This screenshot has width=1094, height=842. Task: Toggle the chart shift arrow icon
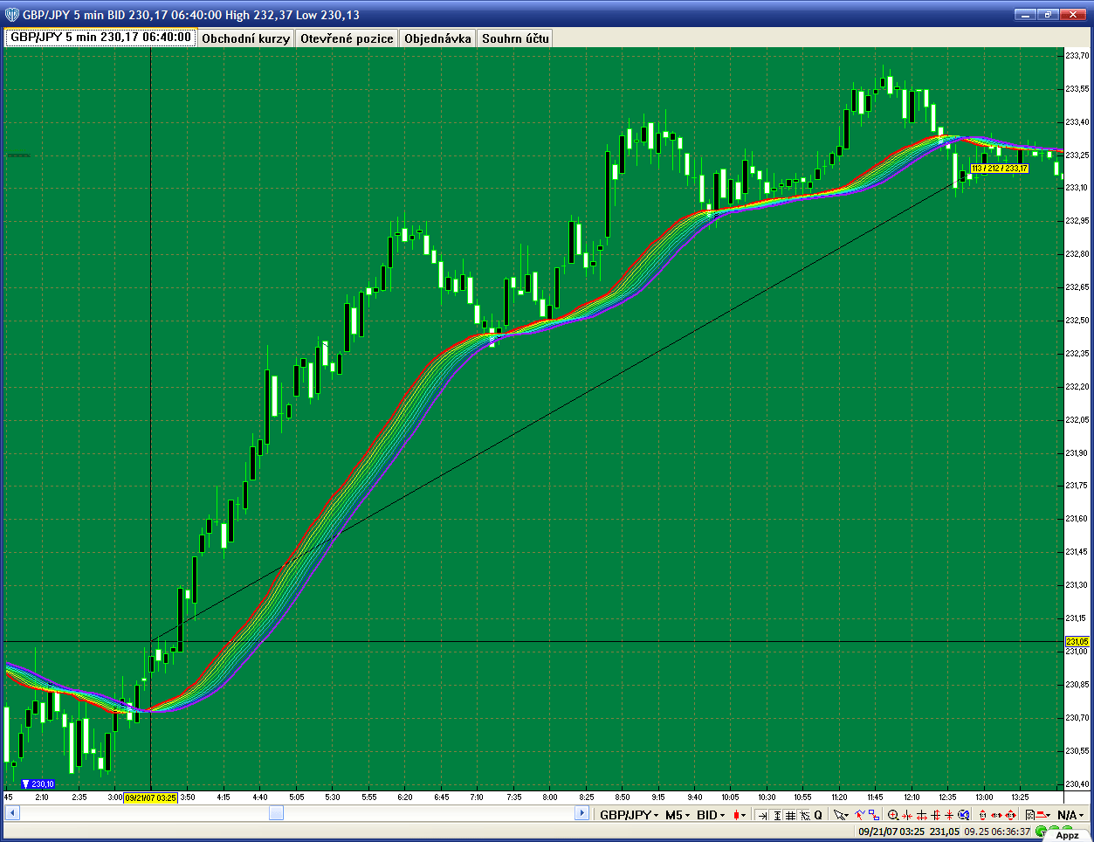pyautogui.click(x=762, y=815)
